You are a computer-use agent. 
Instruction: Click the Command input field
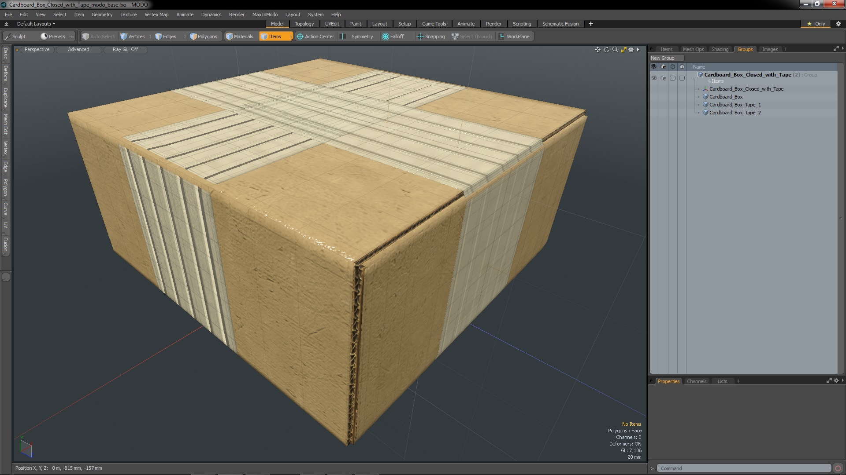click(743, 468)
